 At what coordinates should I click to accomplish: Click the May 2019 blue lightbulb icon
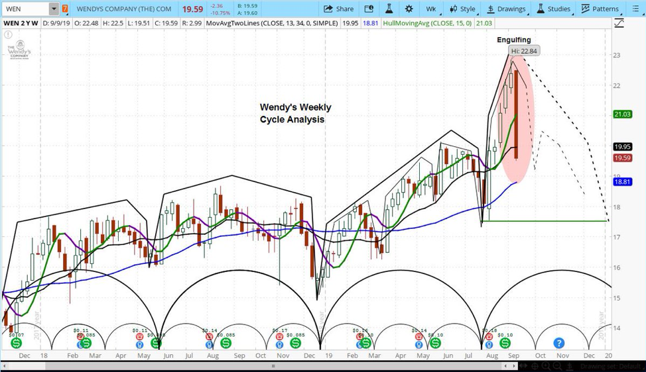click(419, 345)
